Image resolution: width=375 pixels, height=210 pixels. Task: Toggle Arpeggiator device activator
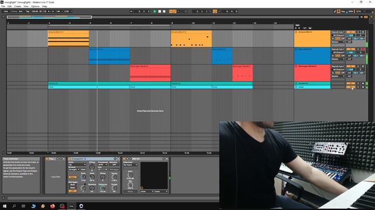pyautogui.click(x=70, y=159)
